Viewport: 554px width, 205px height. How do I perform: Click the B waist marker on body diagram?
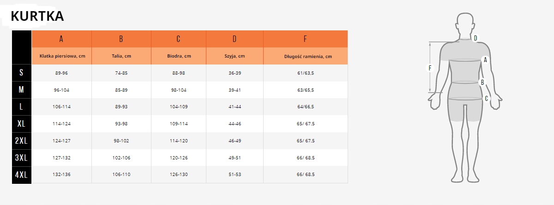[x=482, y=82]
